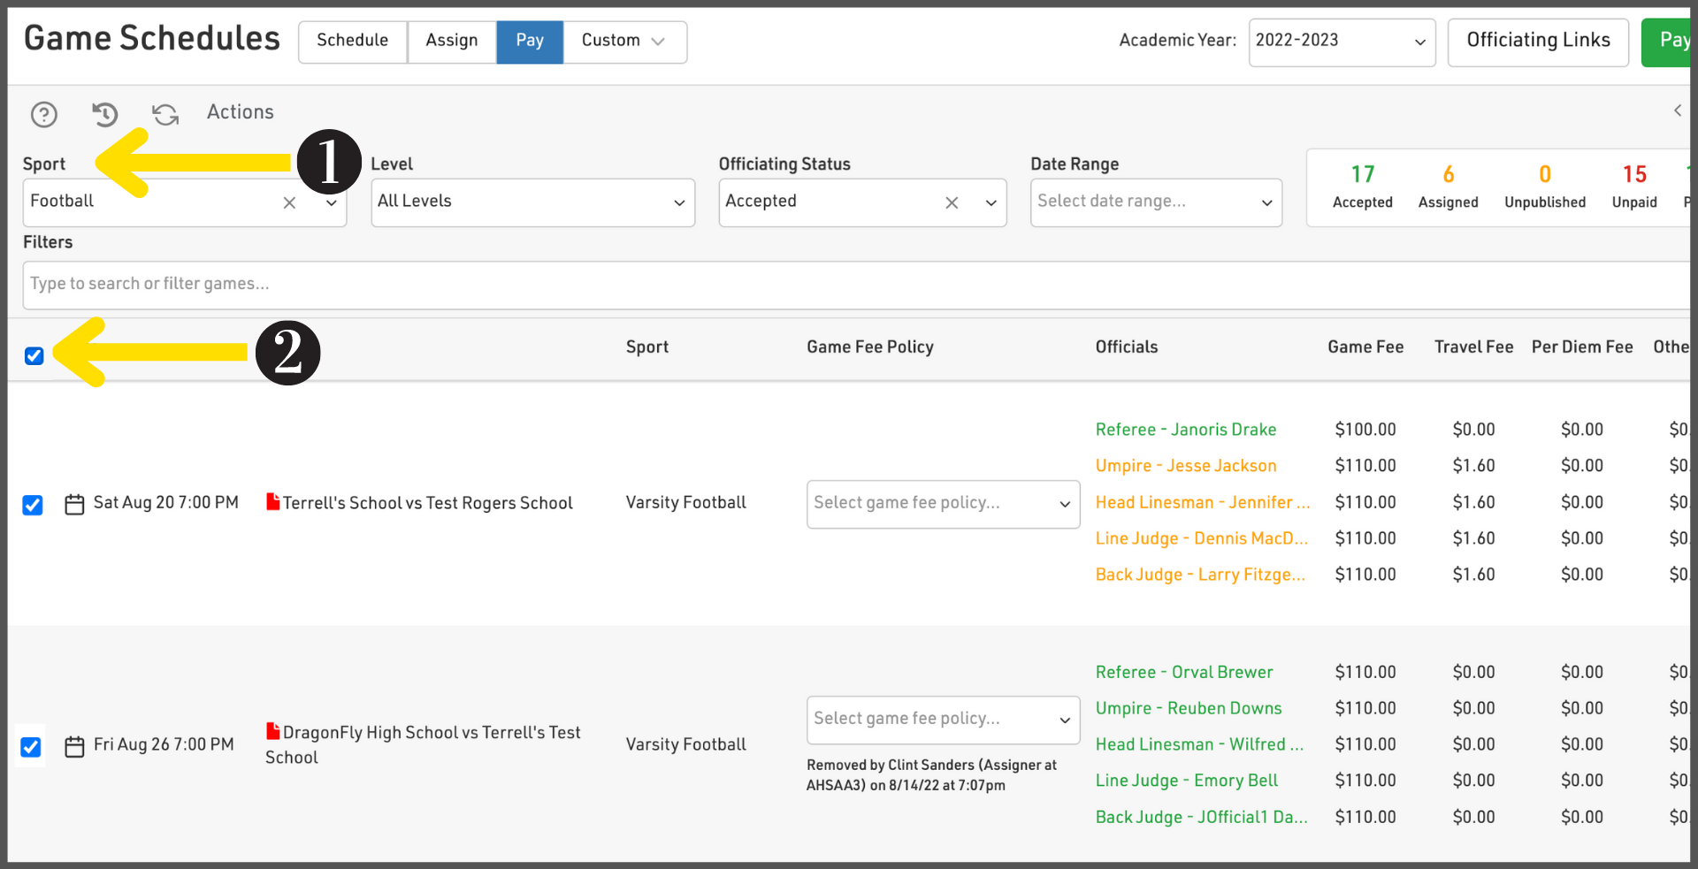Click calendar icon for Sat Aug 20 game
Viewport: 1698px width, 869px height.
pos(75,504)
